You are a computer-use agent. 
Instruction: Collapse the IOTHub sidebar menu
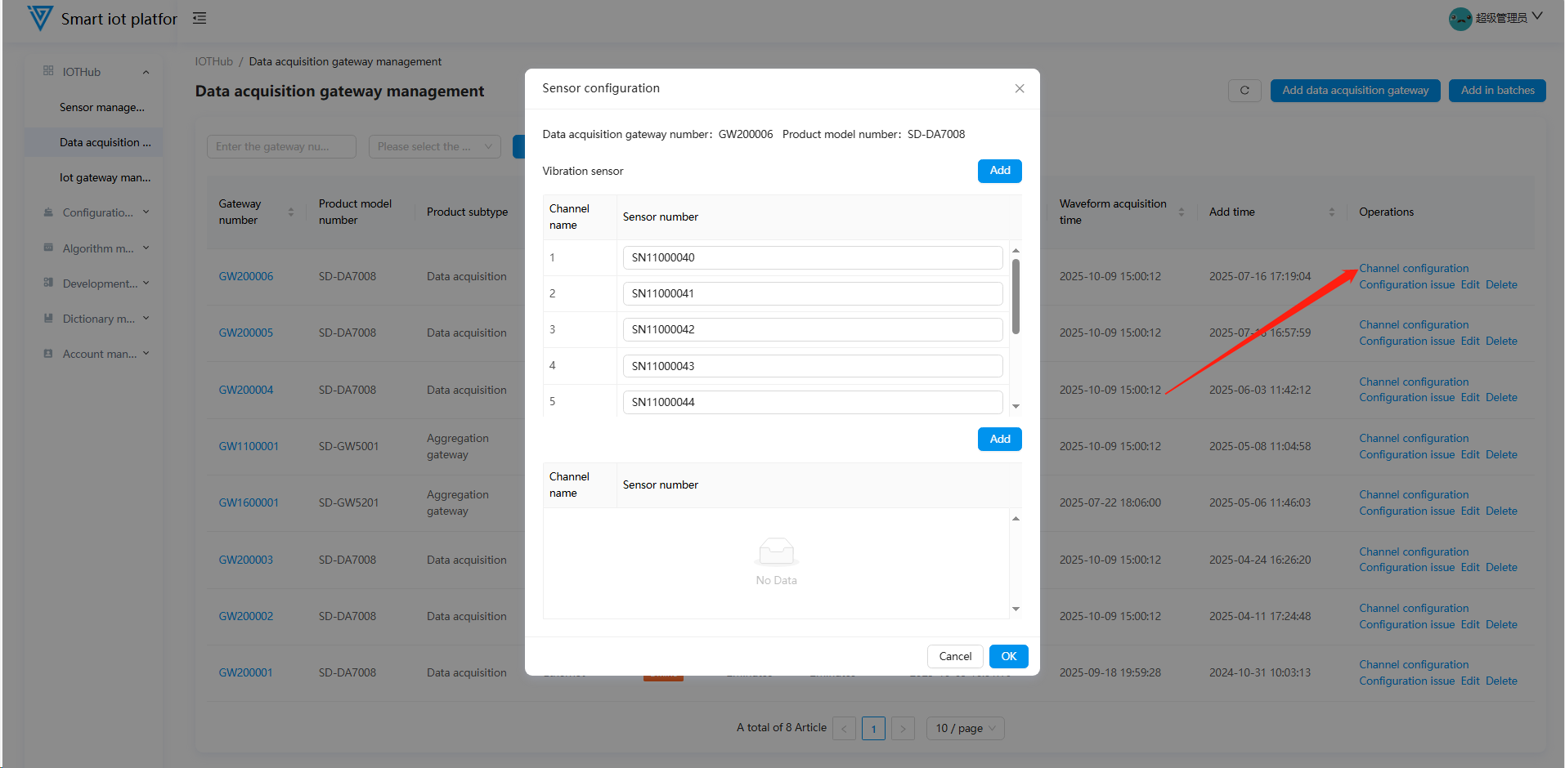(146, 72)
